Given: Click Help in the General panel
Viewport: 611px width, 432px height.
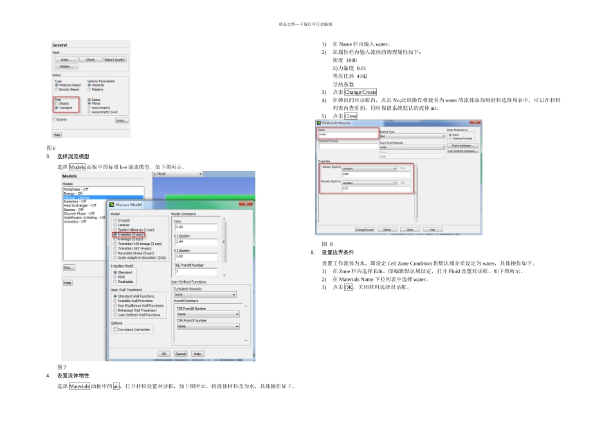Looking at the screenshot, I should [57, 135].
